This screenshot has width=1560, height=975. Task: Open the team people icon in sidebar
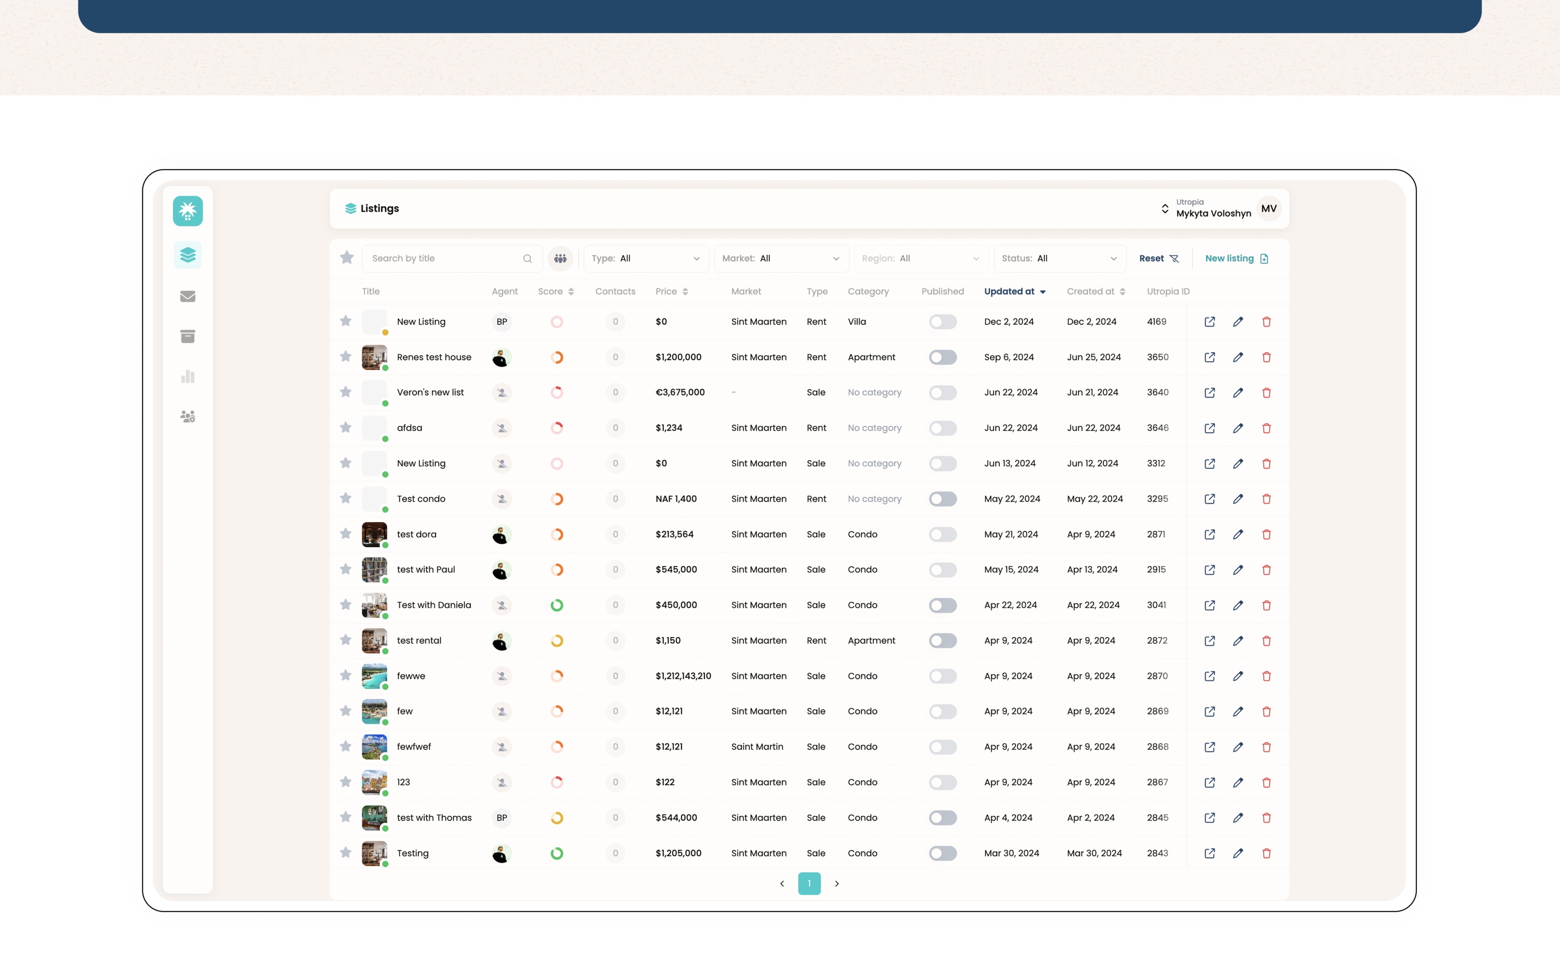[187, 417]
